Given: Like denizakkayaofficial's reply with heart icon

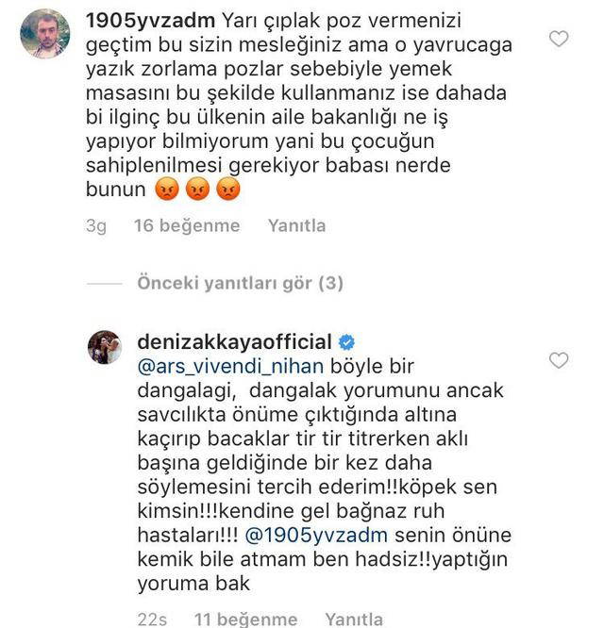Looking at the screenshot, I should 559,360.
